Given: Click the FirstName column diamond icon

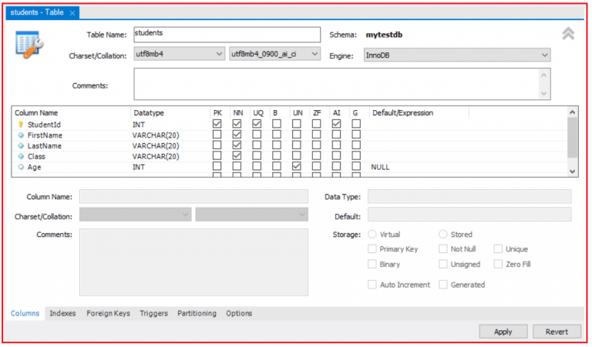Looking at the screenshot, I should tap(21, 135).
